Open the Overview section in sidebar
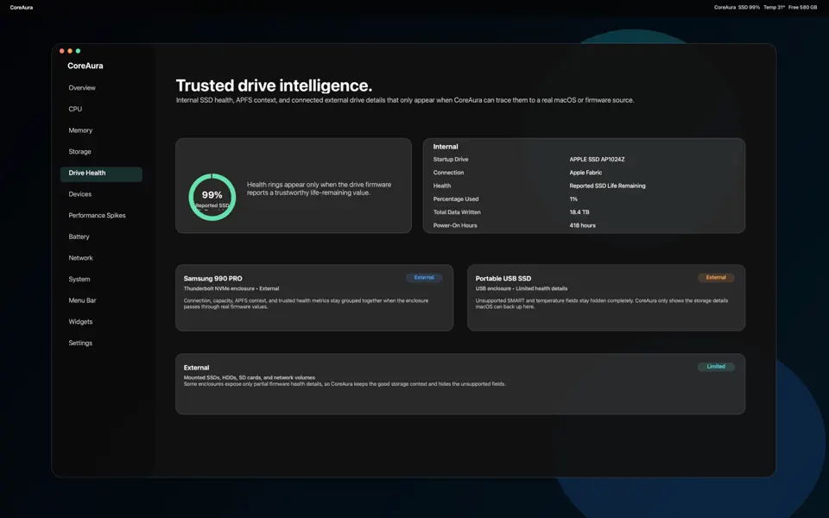Image resolution: width=829 pixels, height=518 pixels. pos(82,88)
